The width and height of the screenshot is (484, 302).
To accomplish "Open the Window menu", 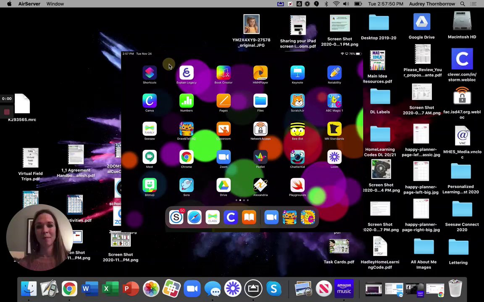I will coord(55,4).
